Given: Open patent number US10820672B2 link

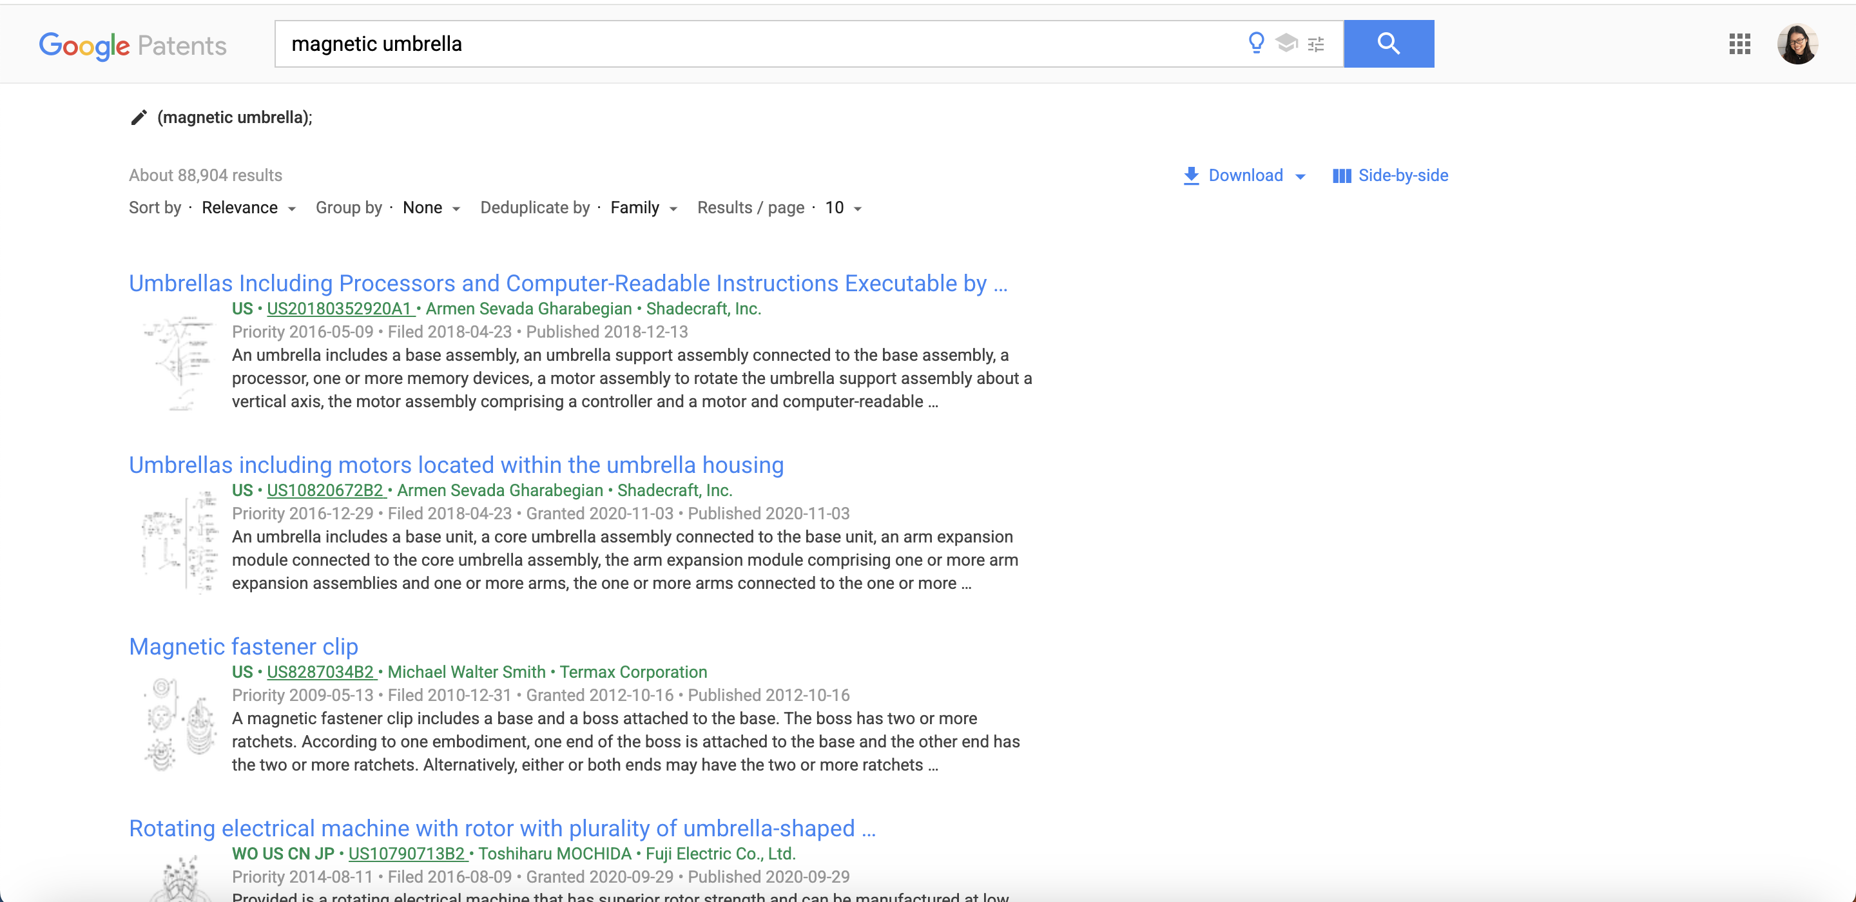Looking at the screenshot, I should (325, 491).
